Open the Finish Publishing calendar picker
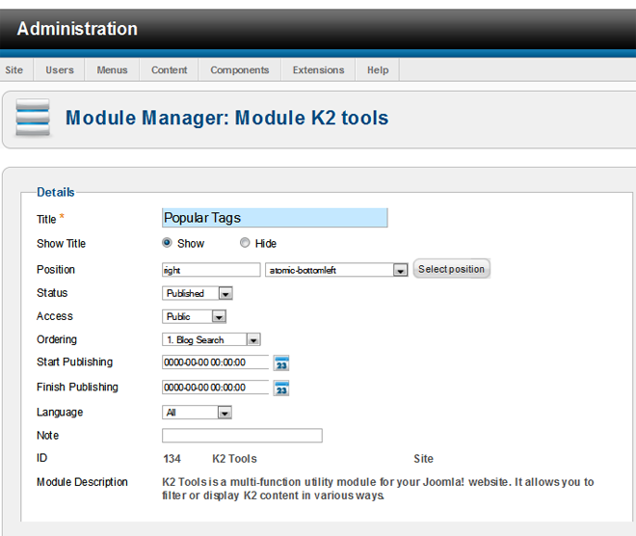This screenshot has width=636, height=536. [281, 388]
